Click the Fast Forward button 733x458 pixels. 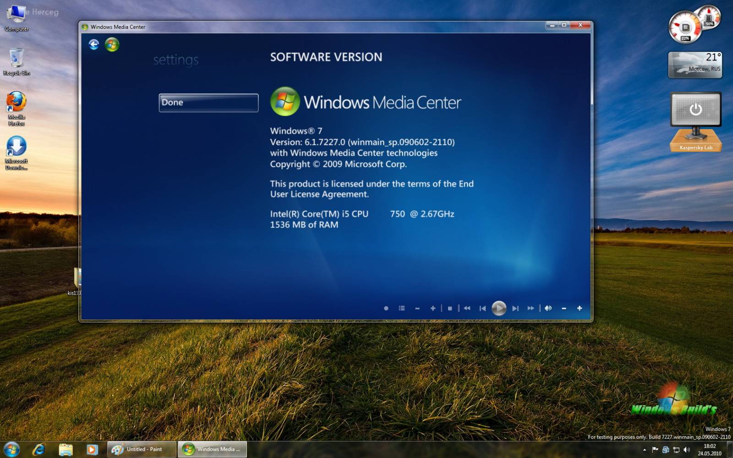point(531,308)
